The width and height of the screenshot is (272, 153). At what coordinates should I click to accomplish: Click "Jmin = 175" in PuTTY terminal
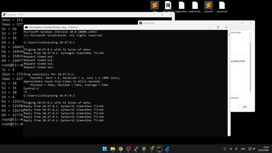click(x=12, y=74)
